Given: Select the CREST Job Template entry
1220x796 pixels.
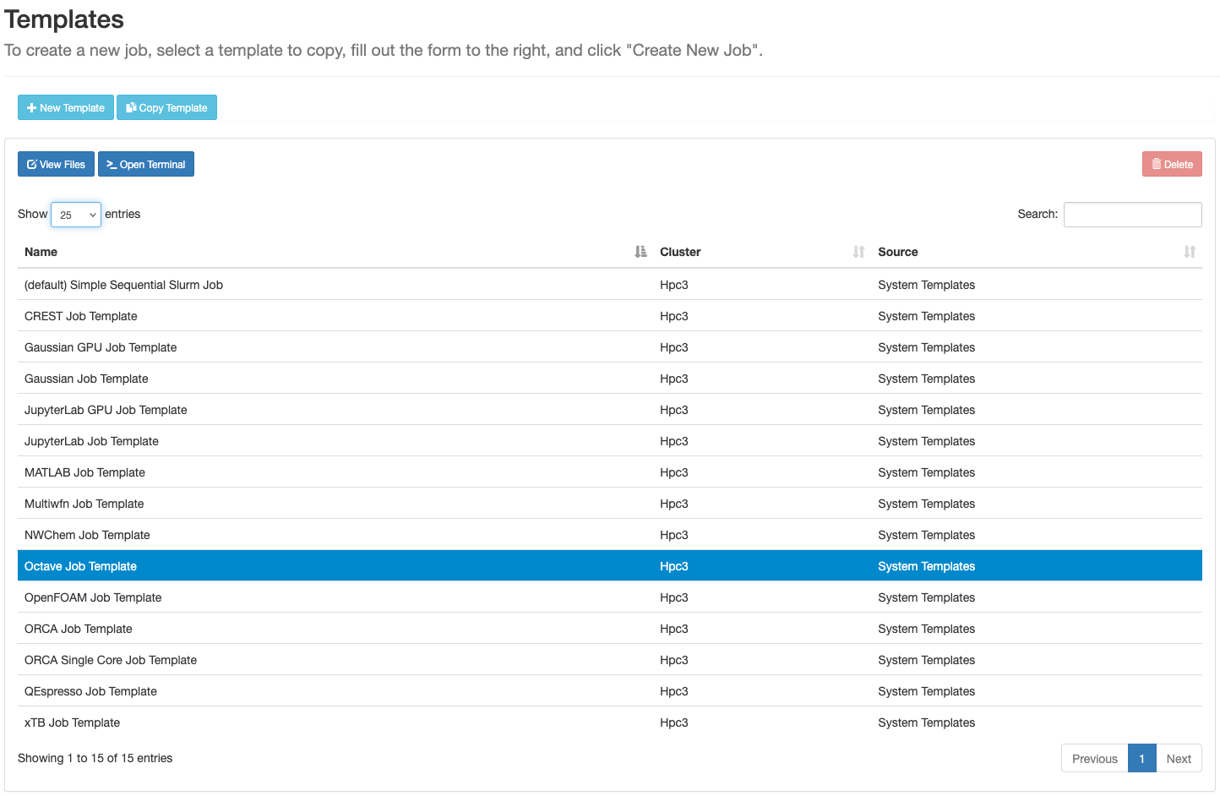Looking at the screenshot, I should click(338, 315).
